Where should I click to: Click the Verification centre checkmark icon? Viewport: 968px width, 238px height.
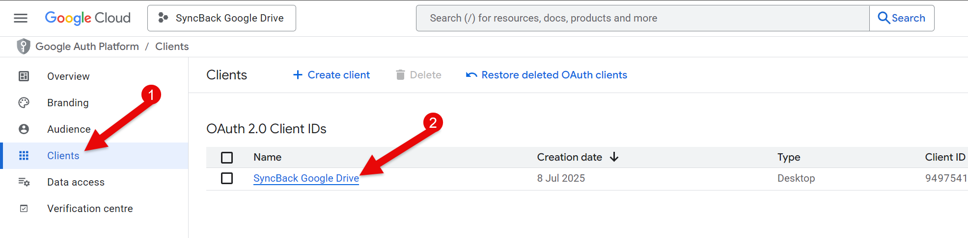click(24, 209)
